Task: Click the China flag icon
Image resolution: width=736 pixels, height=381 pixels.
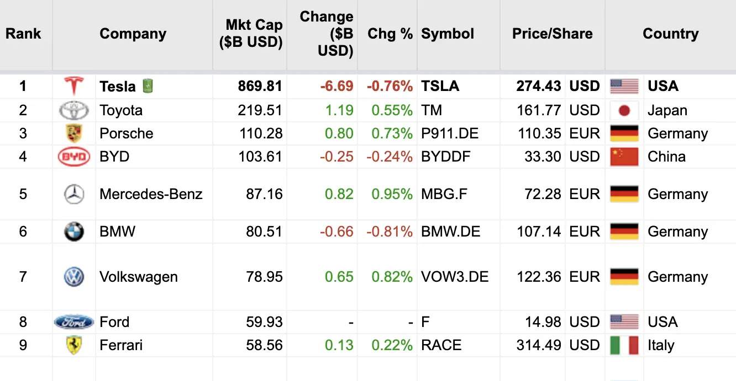Action: tap(624, 157)
